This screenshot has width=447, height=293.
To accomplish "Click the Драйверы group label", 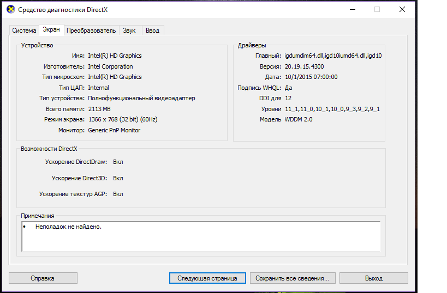I will click(252, 46).
